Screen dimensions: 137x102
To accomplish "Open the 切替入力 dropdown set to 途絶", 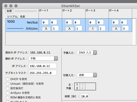I will click(87, 75).
